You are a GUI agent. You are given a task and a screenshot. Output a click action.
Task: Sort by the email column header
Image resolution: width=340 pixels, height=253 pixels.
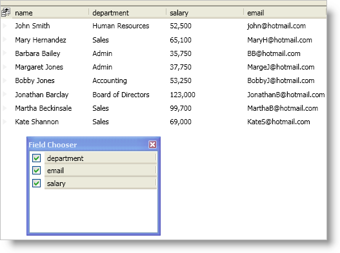click(285, 13)
